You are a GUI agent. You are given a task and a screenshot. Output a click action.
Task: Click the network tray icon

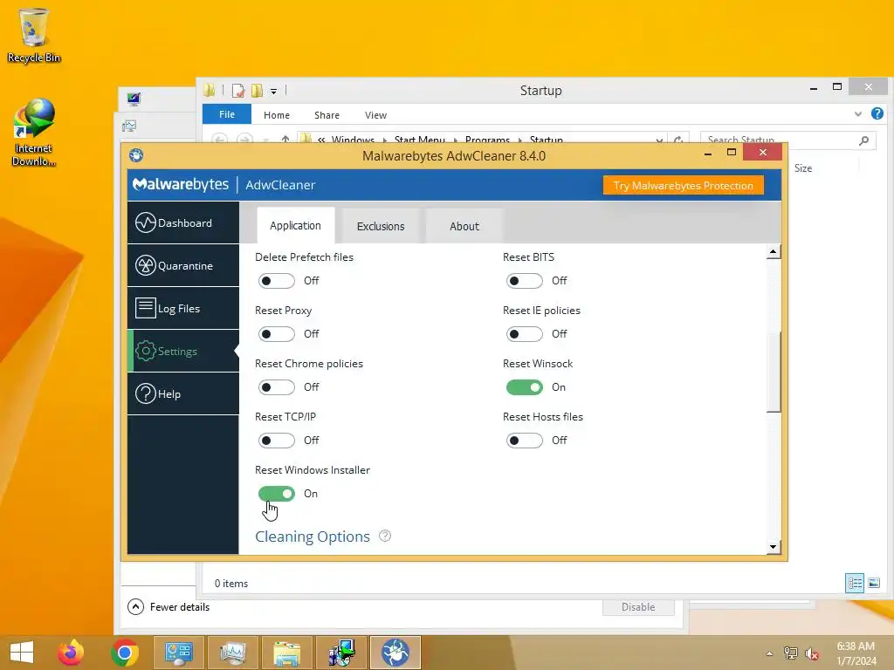(x=790, y=653)
